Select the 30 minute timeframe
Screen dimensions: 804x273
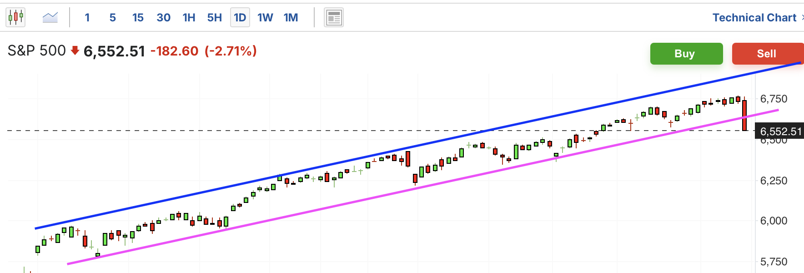tap(163, 18)
